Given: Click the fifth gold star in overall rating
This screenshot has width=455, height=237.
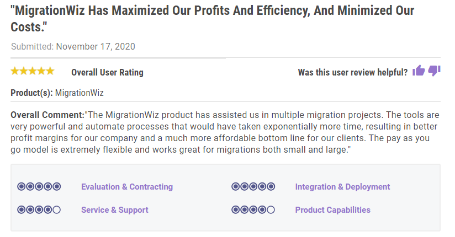Looking at the screenshot, I should pyautogui.click(x=50, y=71).
